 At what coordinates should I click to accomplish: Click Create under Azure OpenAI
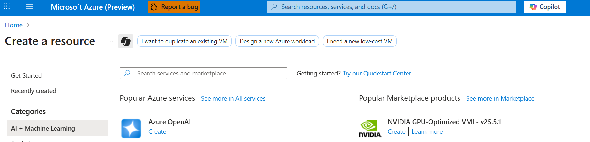[x=157, y=132]
